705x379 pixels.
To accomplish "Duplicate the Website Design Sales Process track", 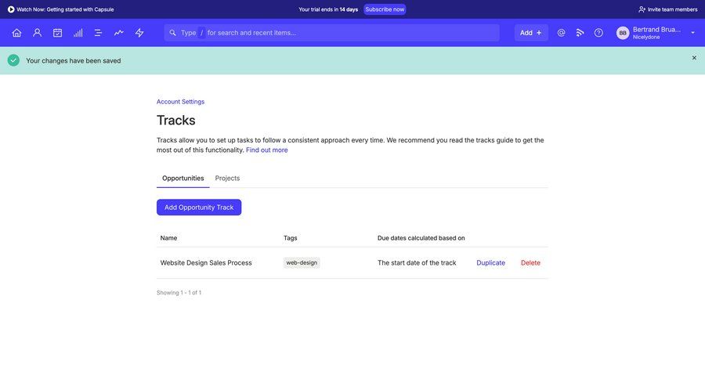I will click(490, 263).
